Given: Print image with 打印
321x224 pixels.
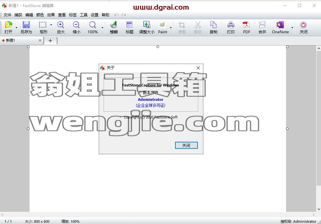Looking at the screenshot, I should [231, 27].
